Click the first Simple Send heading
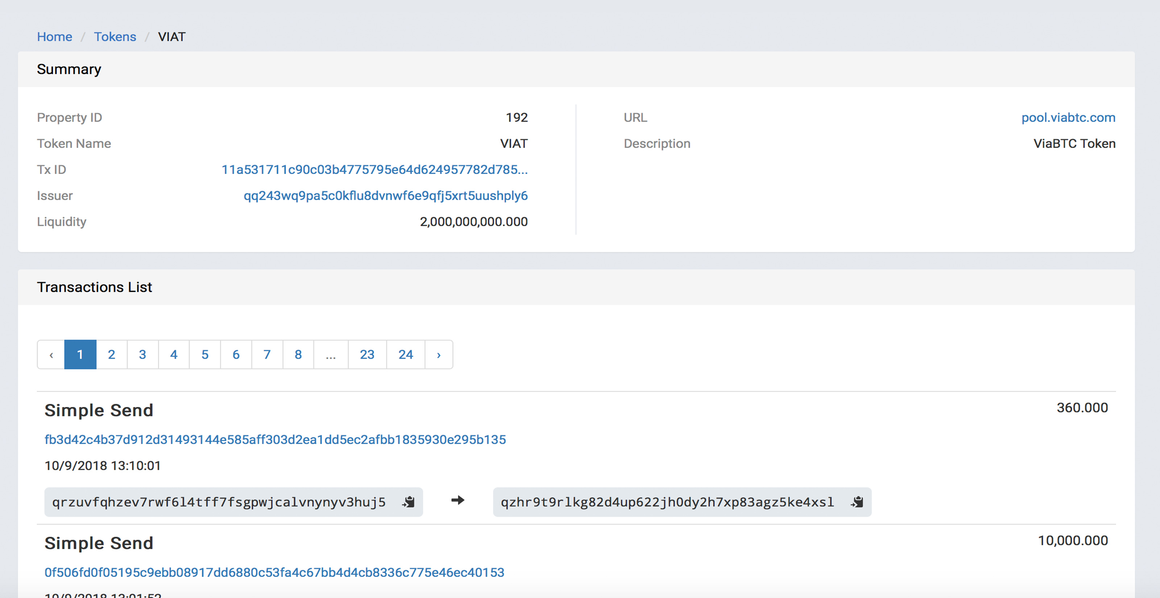Viewport: 1160px width, 598px height. pos(99,410)
